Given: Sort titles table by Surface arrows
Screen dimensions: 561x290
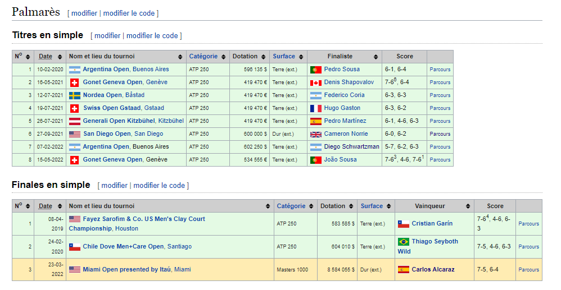Looking at the screenshot, I should (x=301, y=57).
